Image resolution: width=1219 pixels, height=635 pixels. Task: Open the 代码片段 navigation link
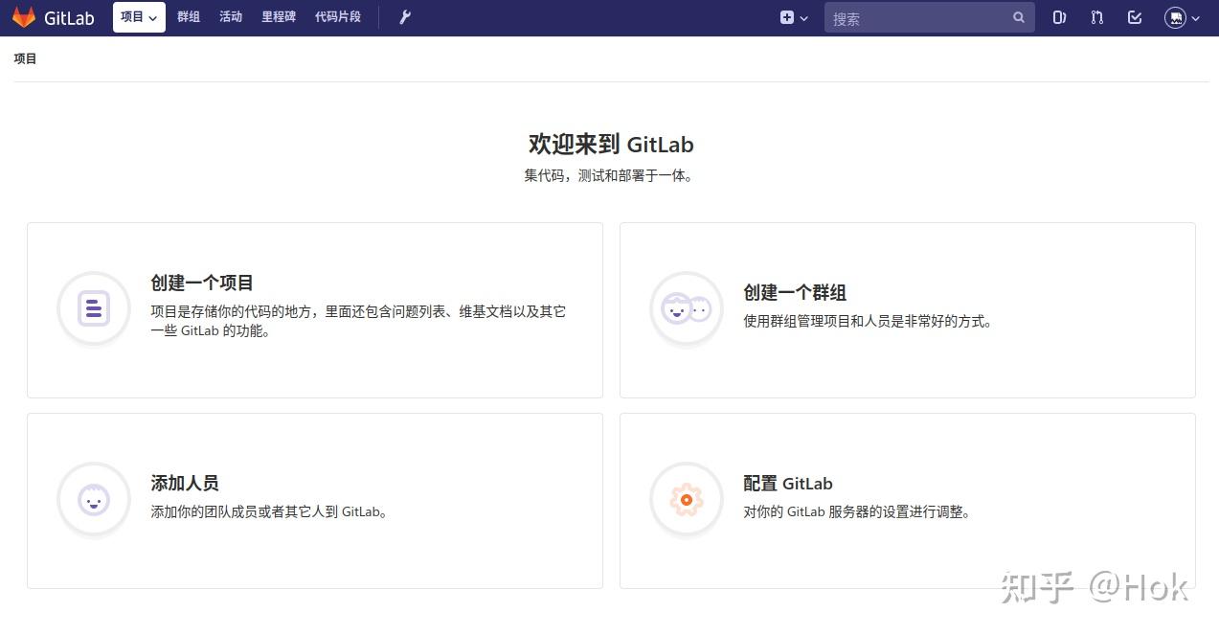337,16
